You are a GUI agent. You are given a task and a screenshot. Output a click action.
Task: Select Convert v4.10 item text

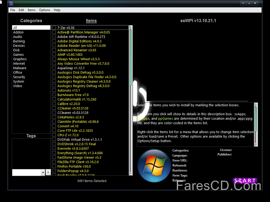(68, 126)
